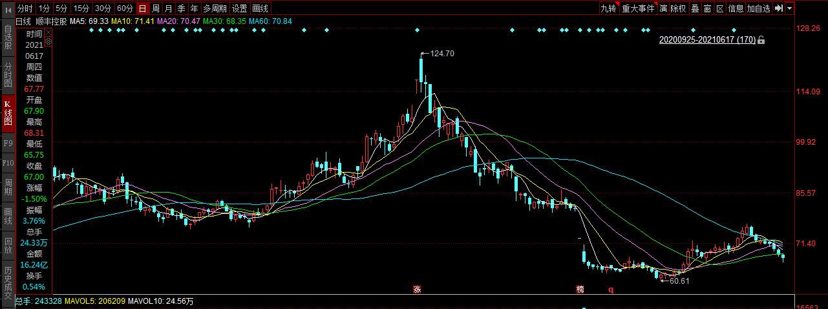Click the 加自选 button
The image size is (828, 309).
point(759,8)
